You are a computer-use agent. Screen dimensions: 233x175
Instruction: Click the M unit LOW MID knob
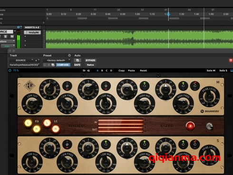point(106,103)
